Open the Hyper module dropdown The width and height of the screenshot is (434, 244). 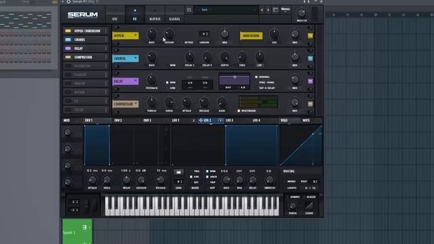(136, 35)
